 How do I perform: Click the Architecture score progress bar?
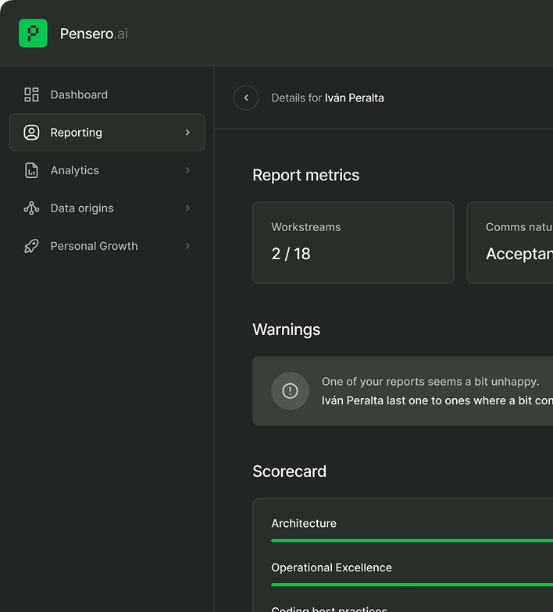pos(412,540)
